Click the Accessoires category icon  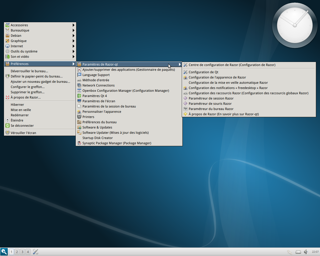coord(7,25)
